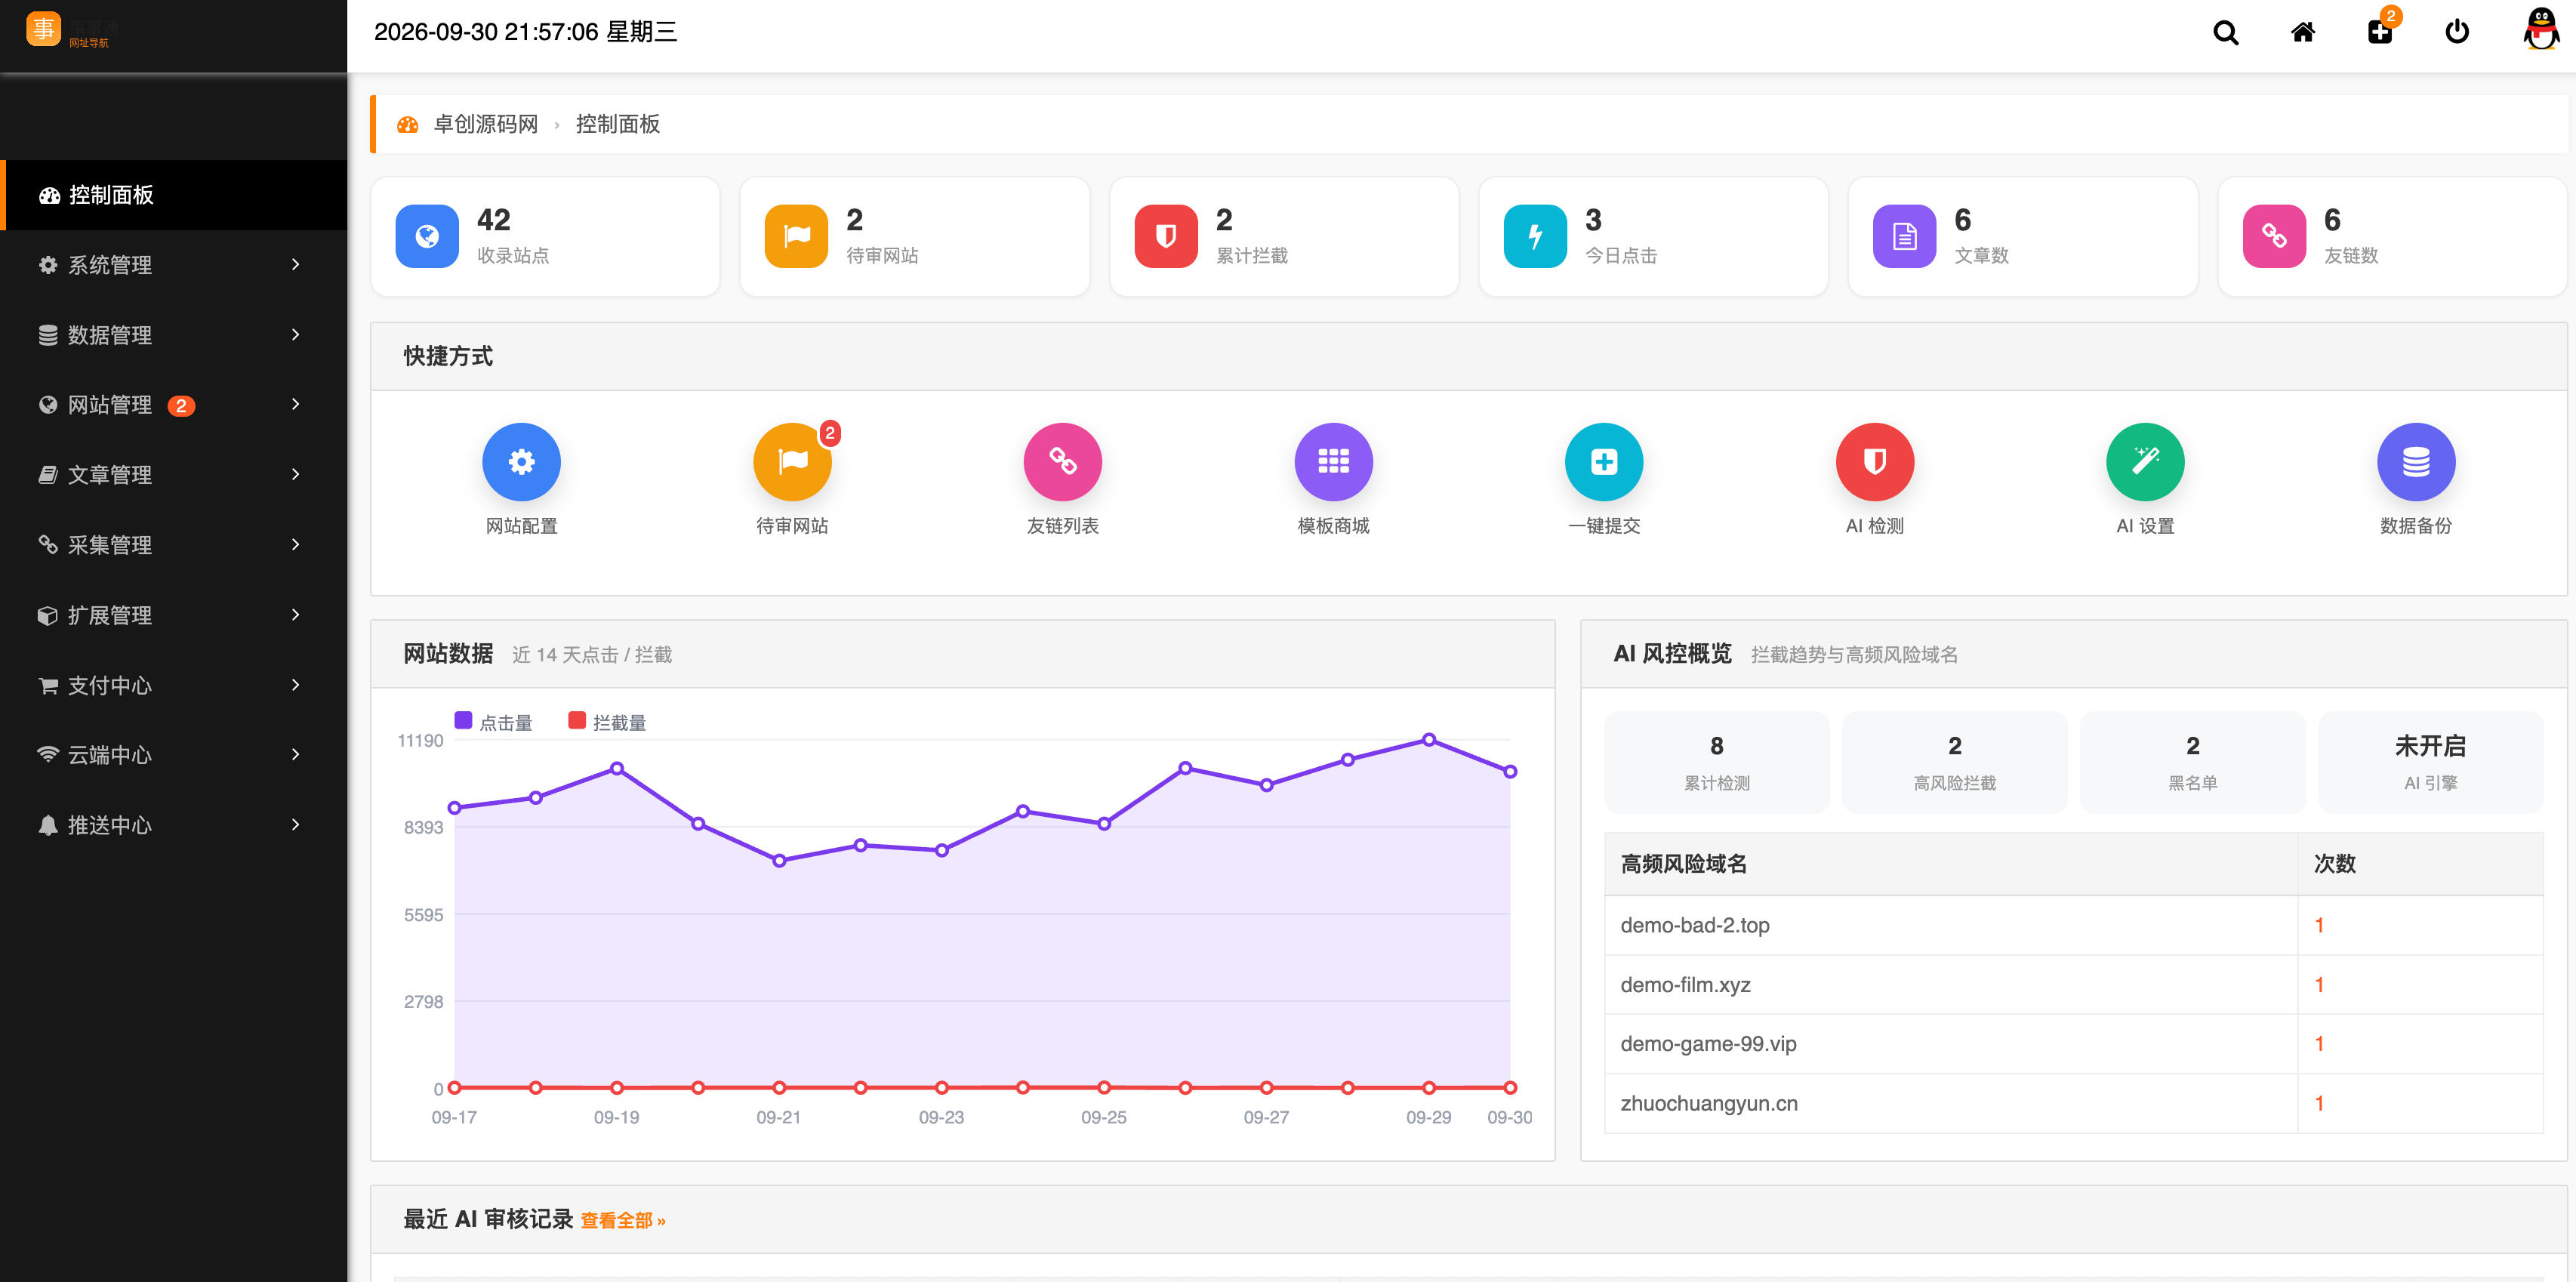Click 卓创源码网 in the breadcrumb

(485, 124)
